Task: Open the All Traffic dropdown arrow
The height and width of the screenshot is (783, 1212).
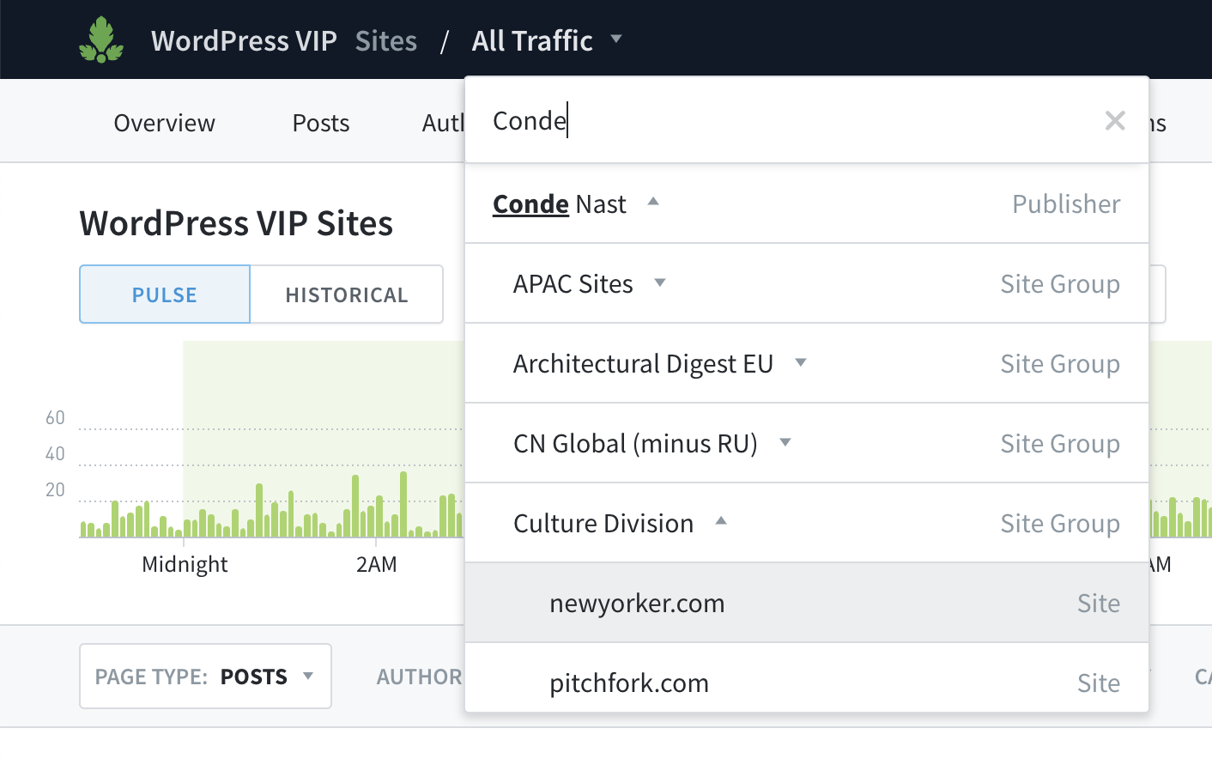Action: coord(616,39)
